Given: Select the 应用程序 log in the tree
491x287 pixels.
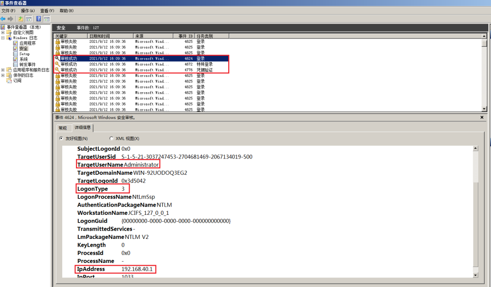Looking at the screenshot, I should [x=28, y=43].
